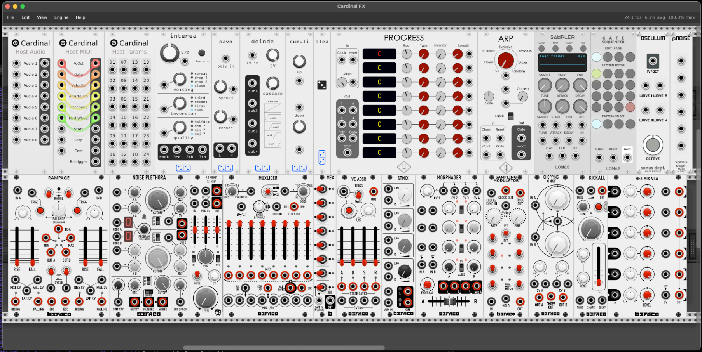Screen dimensions: 702x352
Task: Click the up knob on cumuli
Action: [x=299, y=61]
